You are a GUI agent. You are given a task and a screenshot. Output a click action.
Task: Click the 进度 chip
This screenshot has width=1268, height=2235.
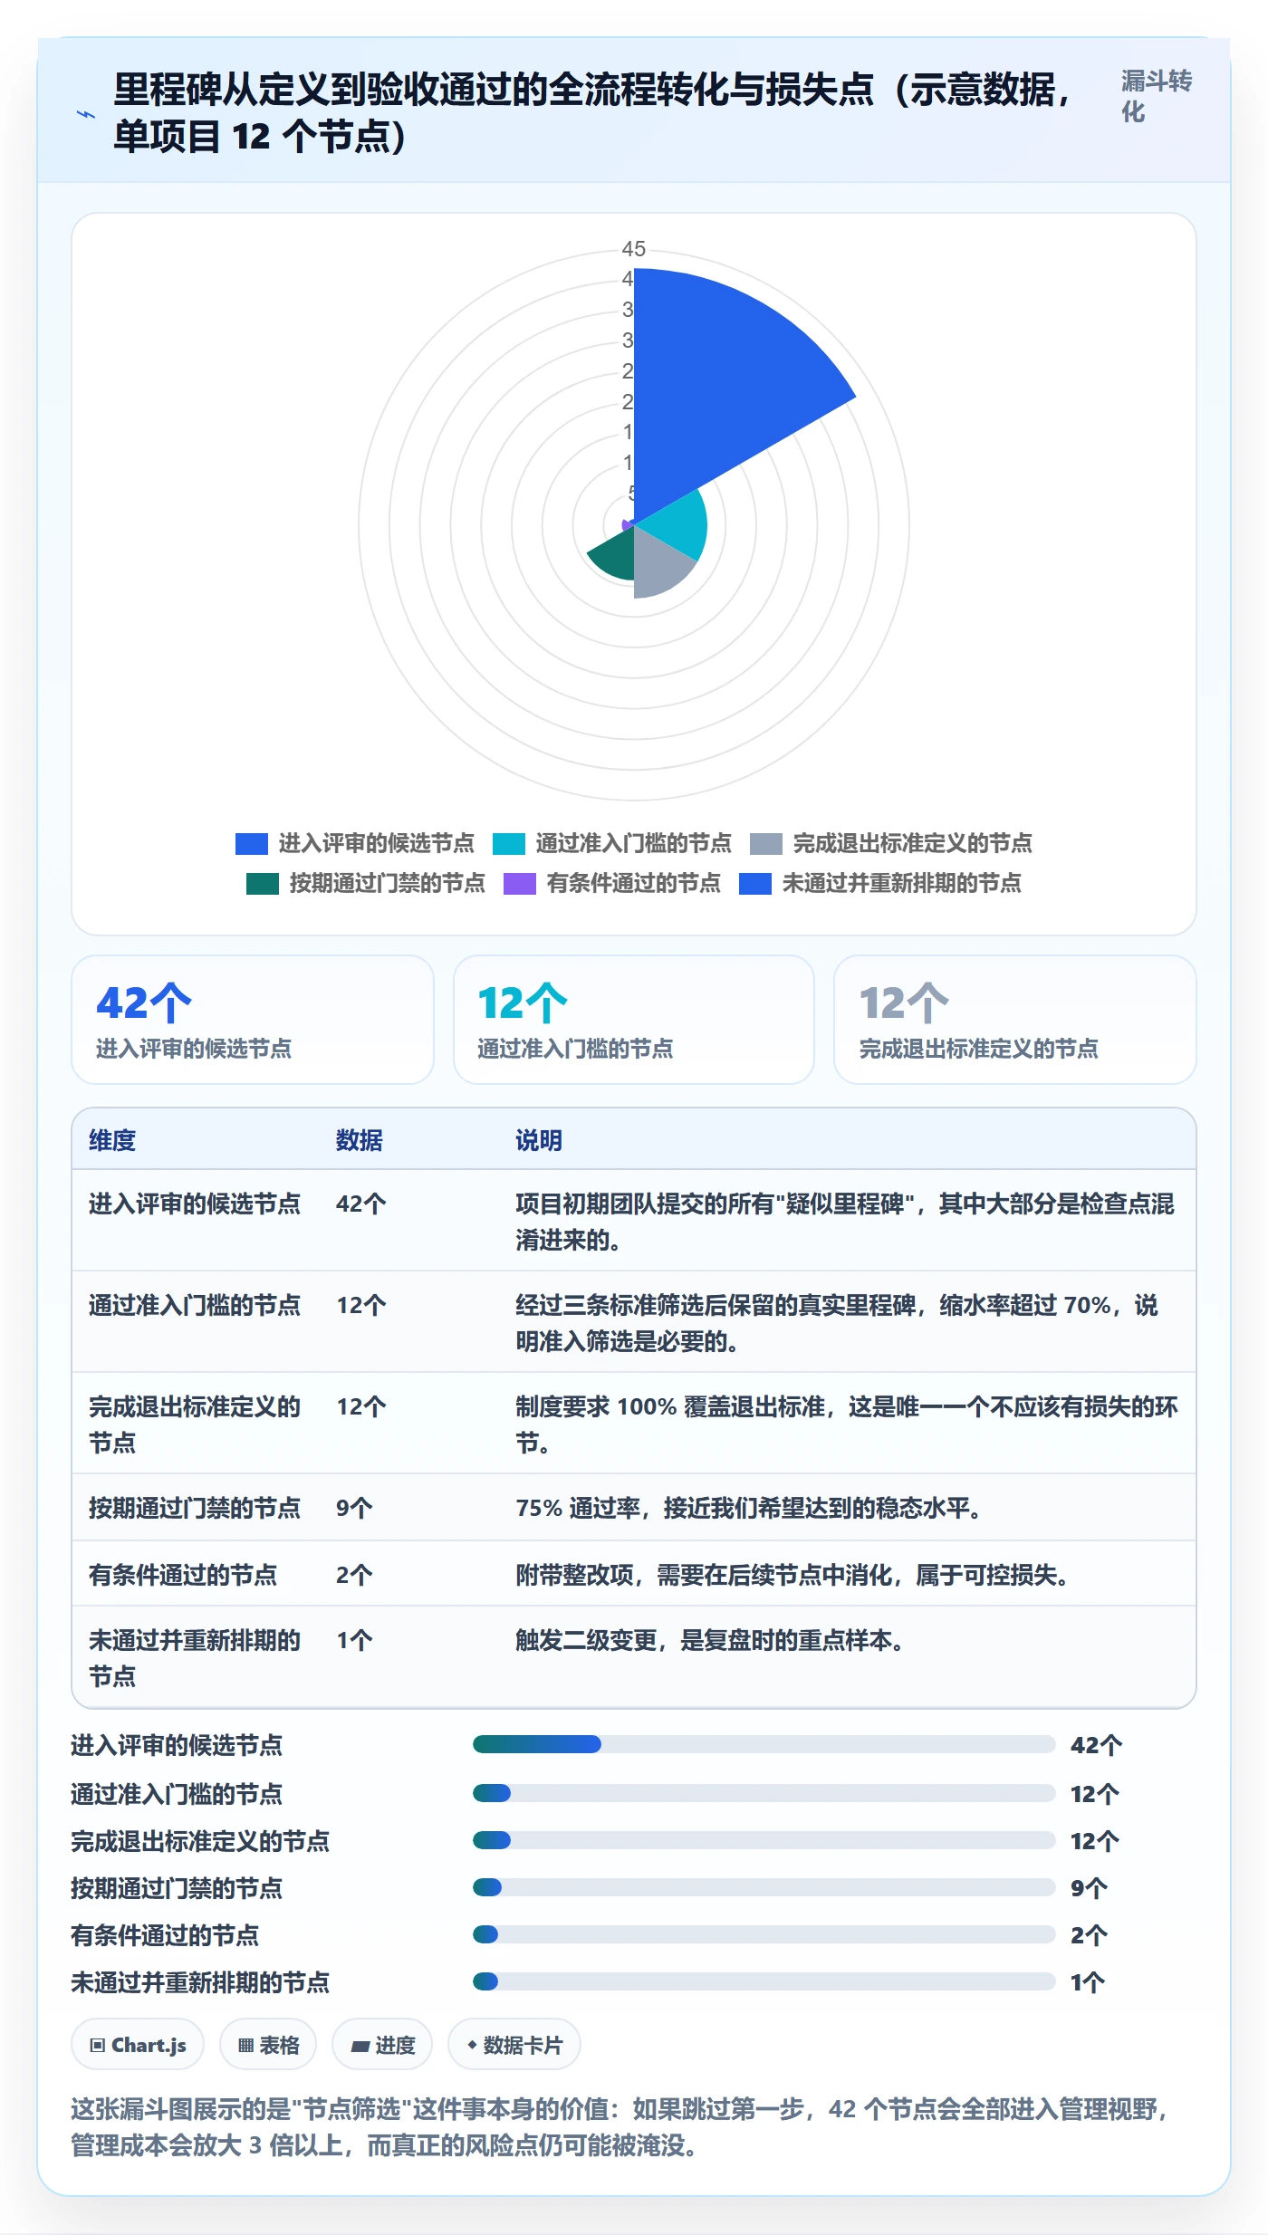click(382, 2045)
